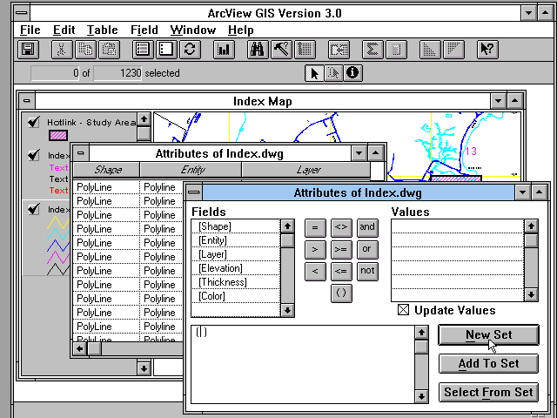Click the Switch Selection icon

point(190,49)
